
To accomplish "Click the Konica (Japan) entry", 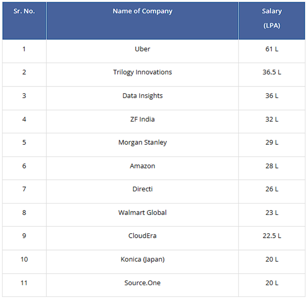I will tap(142, 259).
